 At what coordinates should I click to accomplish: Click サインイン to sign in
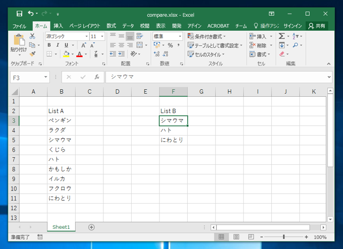click(x=293, y=26)
